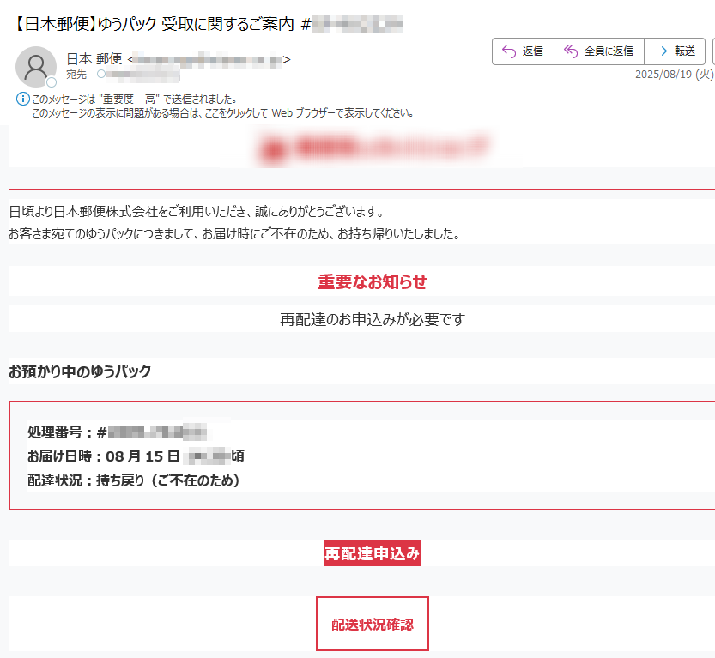
Task: Click the sentence about ご不在のため お持ち帰り
Action: point(234,233)
